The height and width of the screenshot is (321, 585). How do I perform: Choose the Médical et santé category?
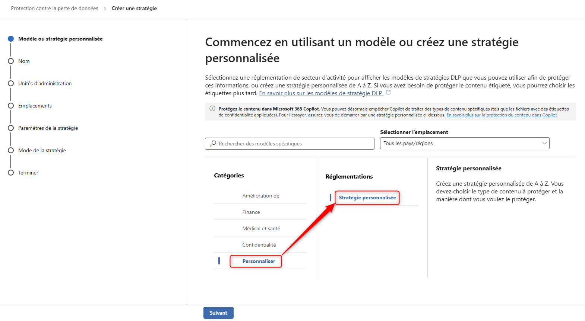click(261, 228)
